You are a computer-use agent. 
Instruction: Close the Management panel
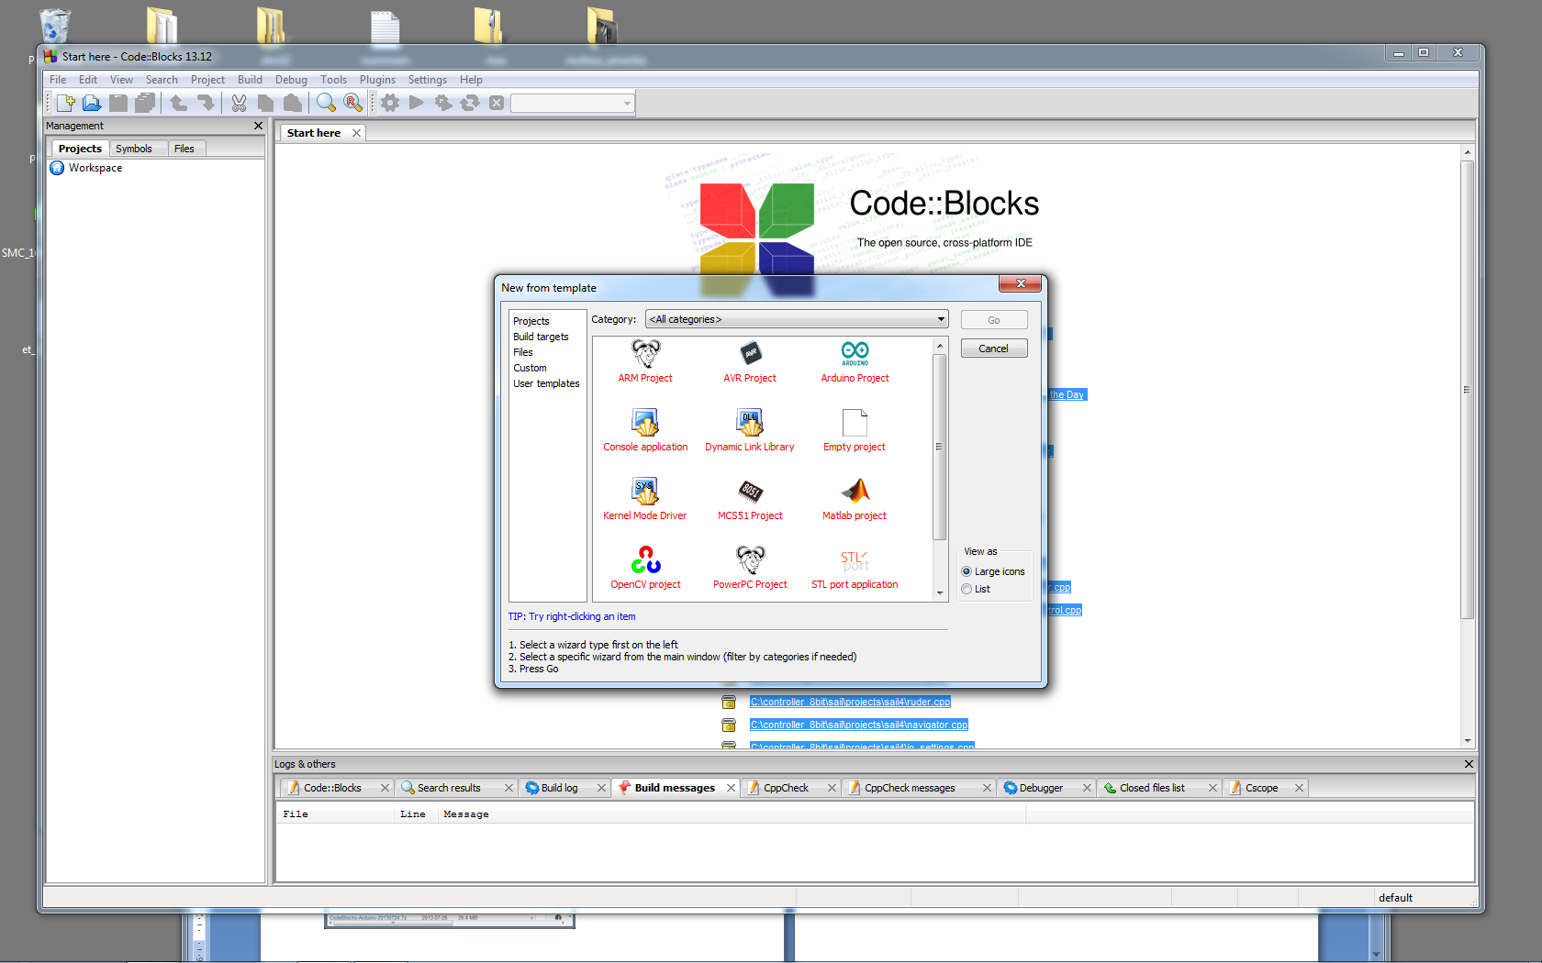click(258, 126)
